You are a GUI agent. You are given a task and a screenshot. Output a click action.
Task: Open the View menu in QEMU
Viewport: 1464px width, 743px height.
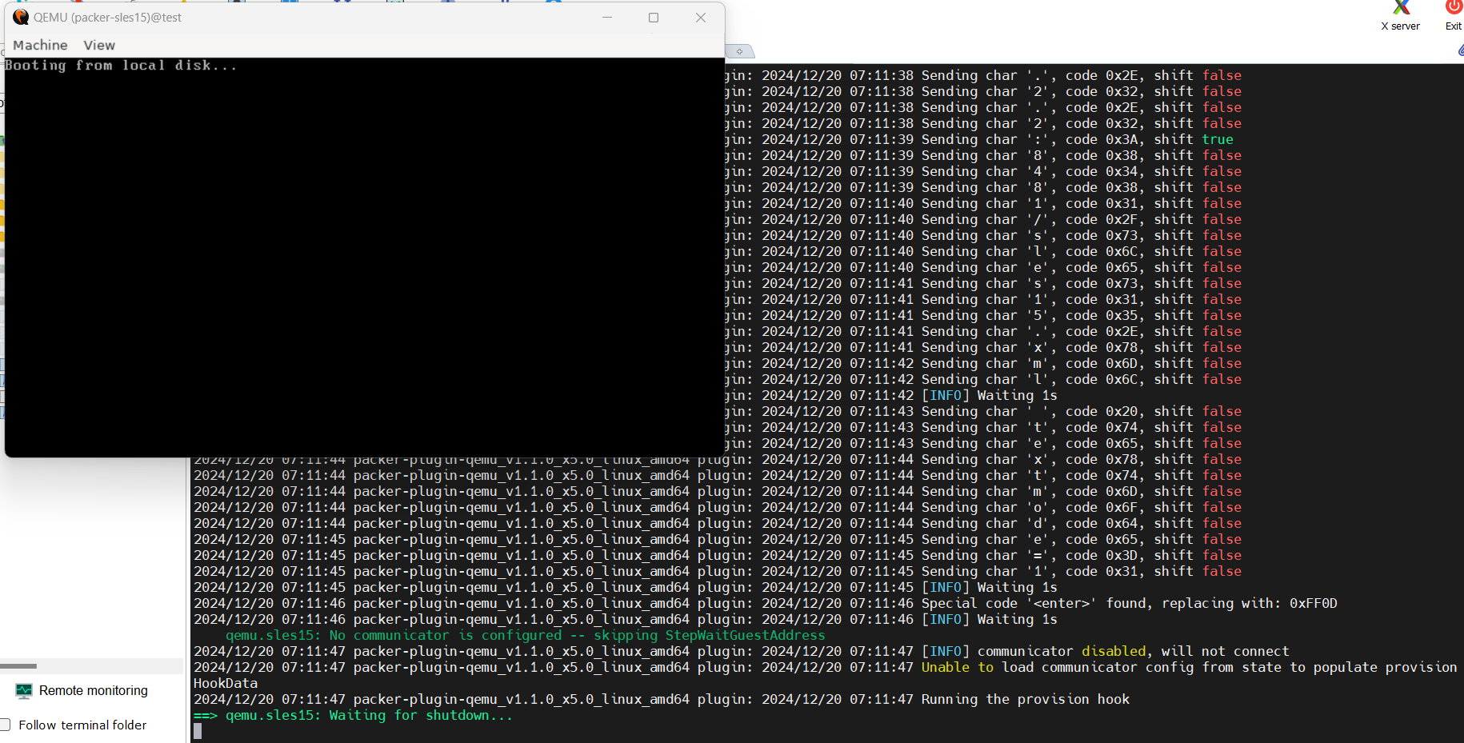pyautogui.click(x=99, y=46)
